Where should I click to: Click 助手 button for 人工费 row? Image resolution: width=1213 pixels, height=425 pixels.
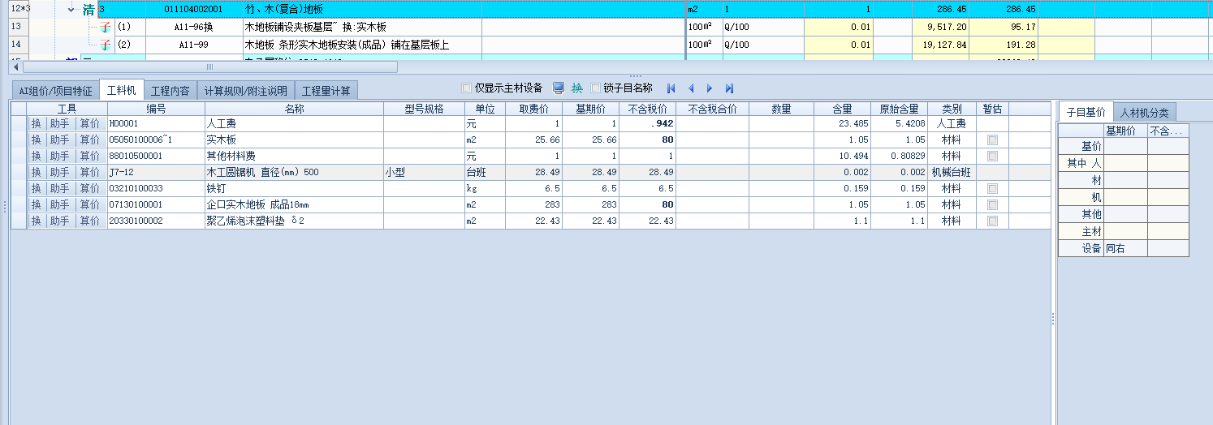point(60,124)
